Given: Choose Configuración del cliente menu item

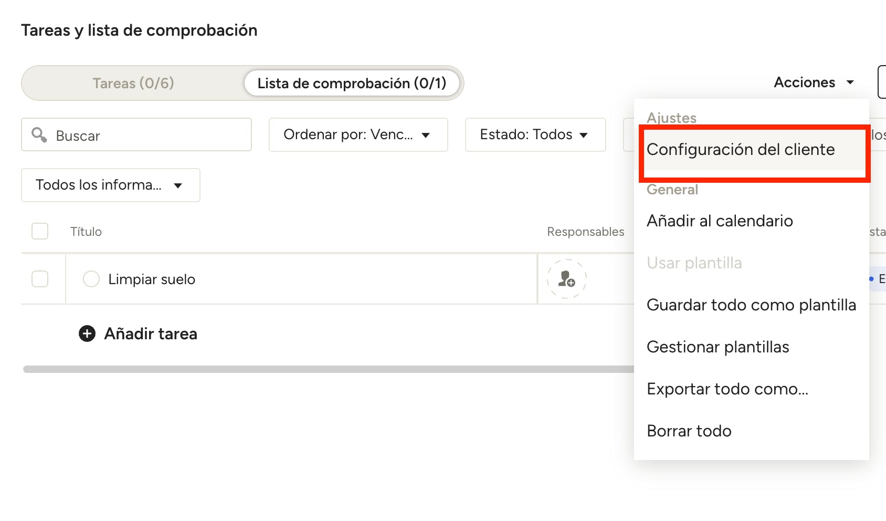Looking at the screenshot, I should point(741,150).
